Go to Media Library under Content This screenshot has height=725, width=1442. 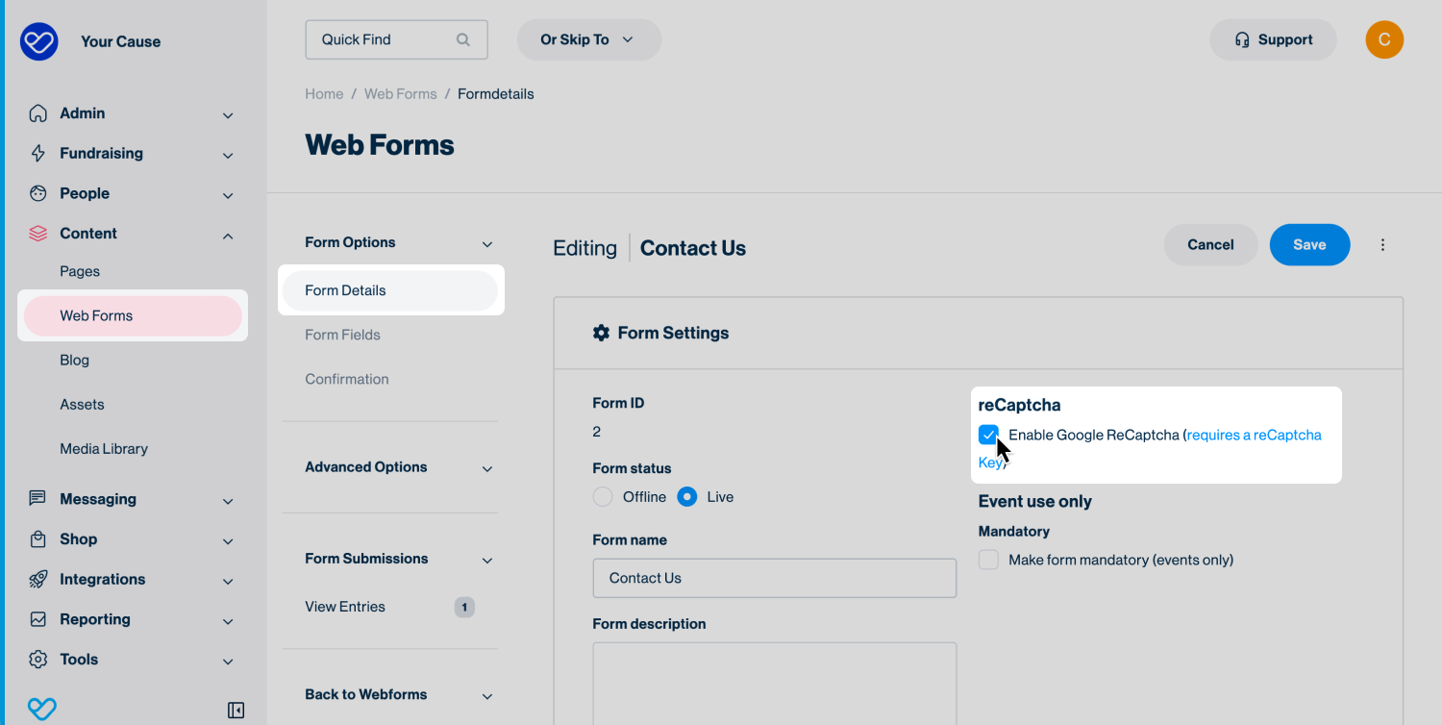[x=104, y=449]
